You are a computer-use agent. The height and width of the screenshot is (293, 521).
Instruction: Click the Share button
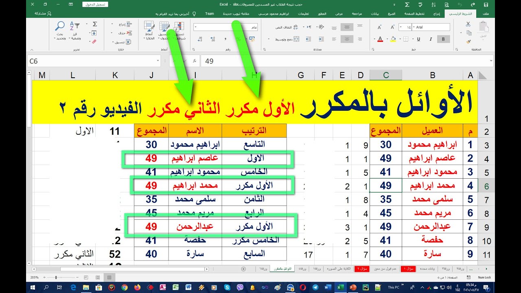click(x=43, y=13)
